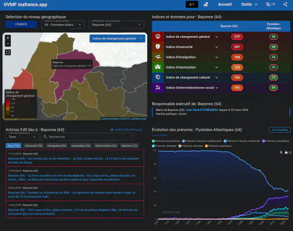The width and height of the screenshot is (293, 231).
Task: Click the Pyrénées-Atlantiques column header
Action: (x=274, y=26)
